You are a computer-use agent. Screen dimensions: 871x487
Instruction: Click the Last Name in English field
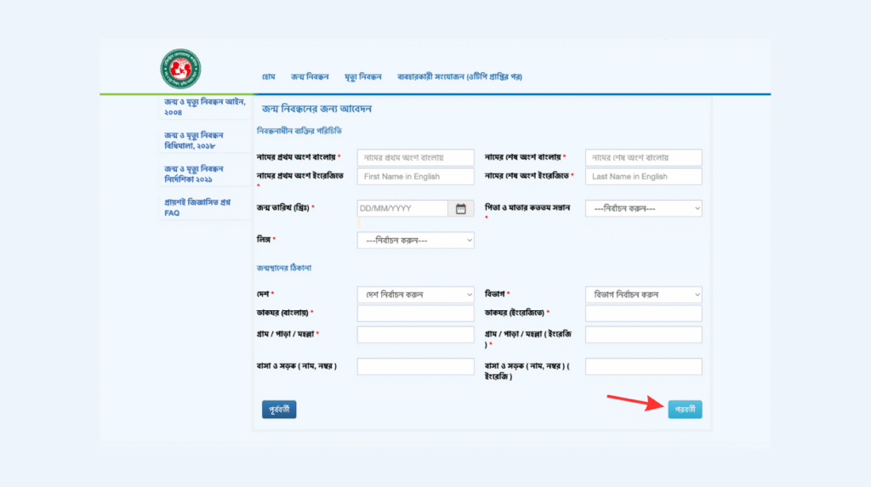[x=643, y=177]
